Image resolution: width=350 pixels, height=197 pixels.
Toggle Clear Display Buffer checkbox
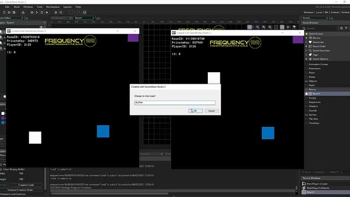click(x=1, y=169)
